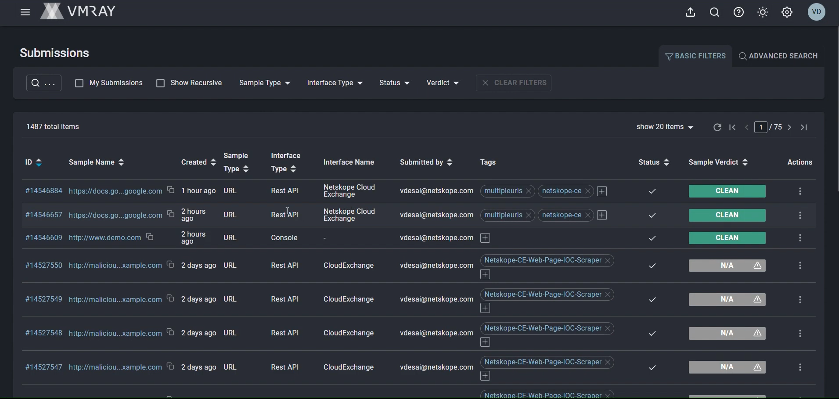Add a tag to submission #14527549
This screenshot has width=839, height=399.
pyautogui.click(x=485, y=308)
